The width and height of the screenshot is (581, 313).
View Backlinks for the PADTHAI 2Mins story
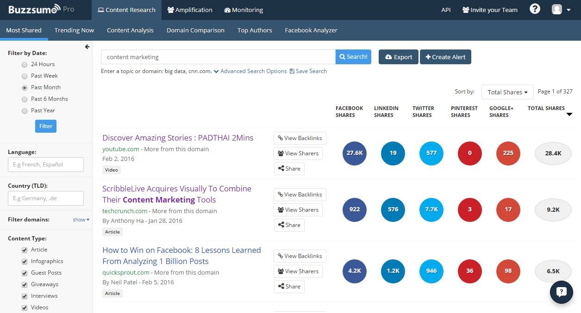pos(300,138)
